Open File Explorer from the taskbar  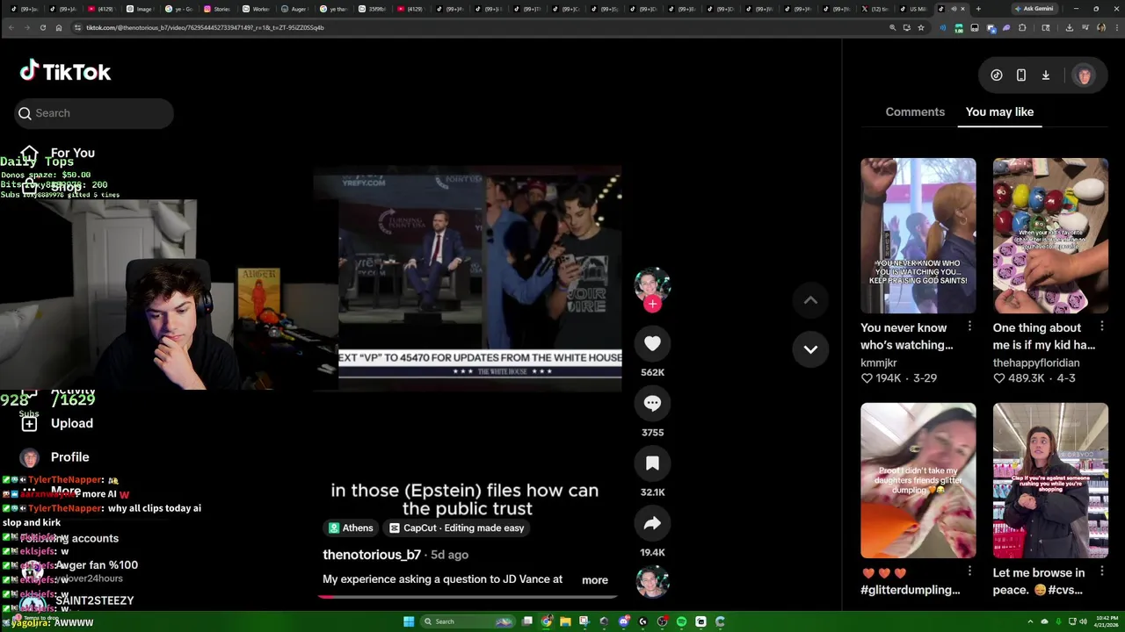tap(565, 621)
